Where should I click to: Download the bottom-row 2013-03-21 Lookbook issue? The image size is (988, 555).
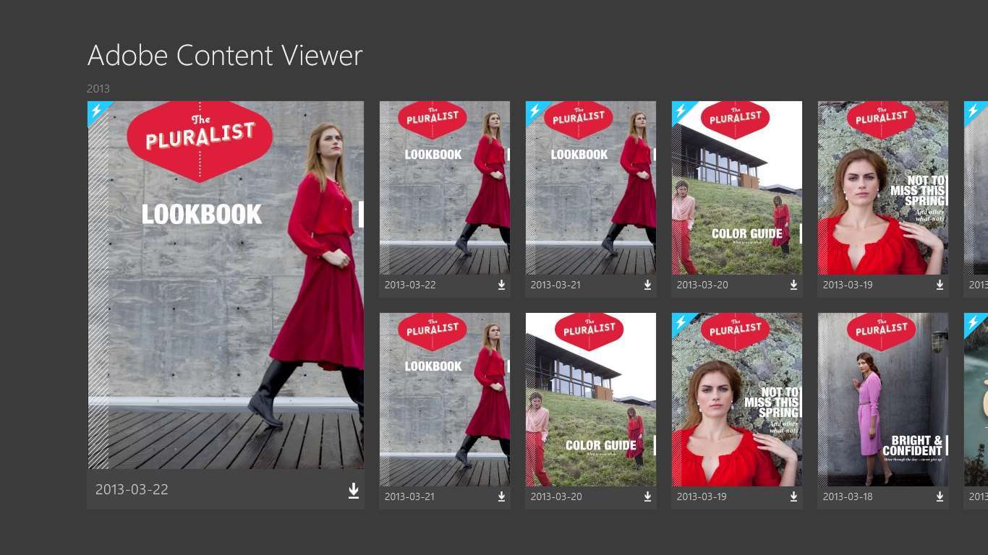click(x=501, y=497)
